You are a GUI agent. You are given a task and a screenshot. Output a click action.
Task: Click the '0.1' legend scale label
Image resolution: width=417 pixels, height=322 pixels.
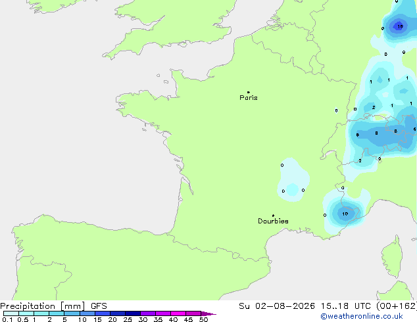click(7, 319)
